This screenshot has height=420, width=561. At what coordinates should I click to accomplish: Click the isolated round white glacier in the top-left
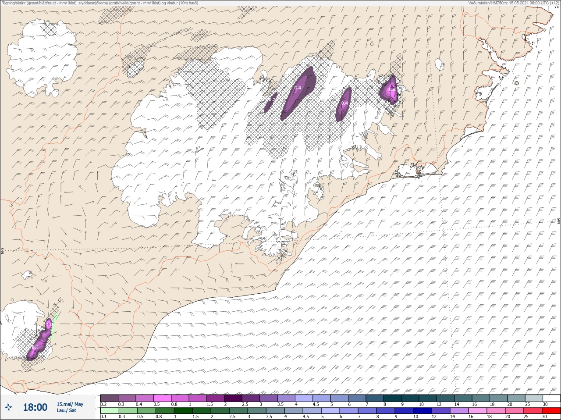pos(43,59)
